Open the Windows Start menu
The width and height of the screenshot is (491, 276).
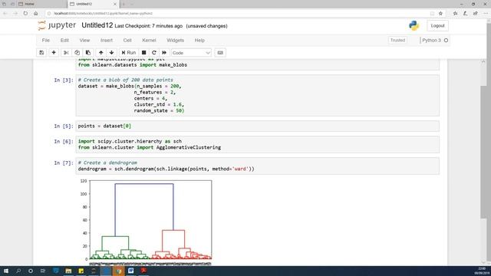[x=6, y=271]
